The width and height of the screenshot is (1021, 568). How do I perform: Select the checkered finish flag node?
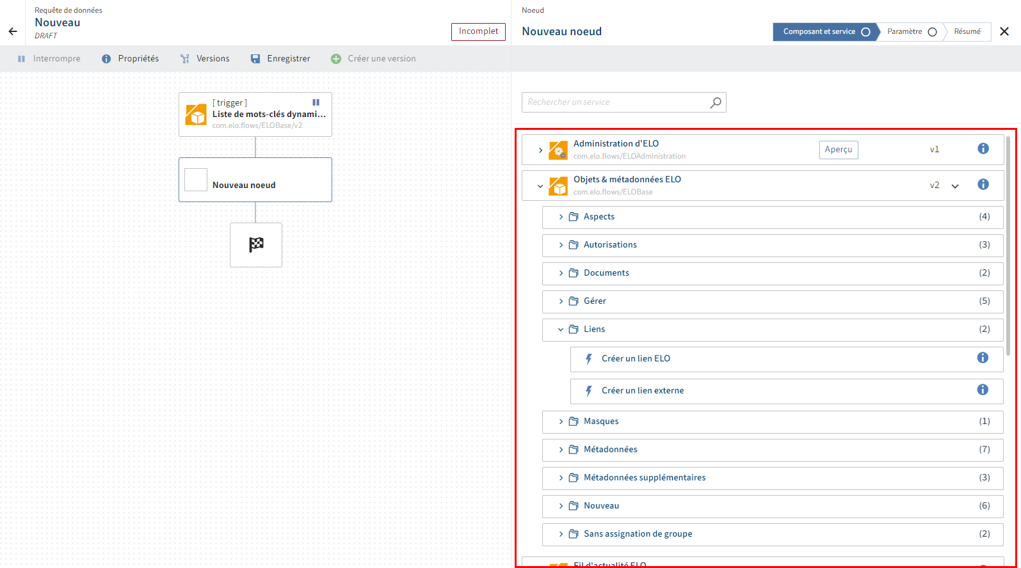[x=256, y=245]
